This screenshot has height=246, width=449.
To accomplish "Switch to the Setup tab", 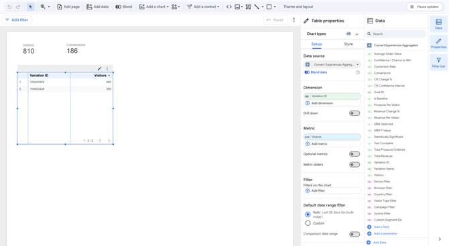I will click(316, 44).
